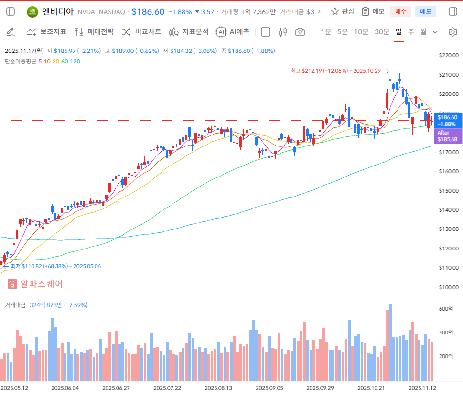Toggle the right sidebar panel icon

tap(452, 11)
